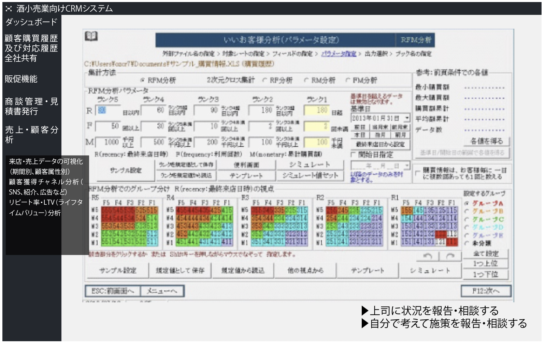Click the CRM system title bar icon
The image size is (546, 346).
9,9
